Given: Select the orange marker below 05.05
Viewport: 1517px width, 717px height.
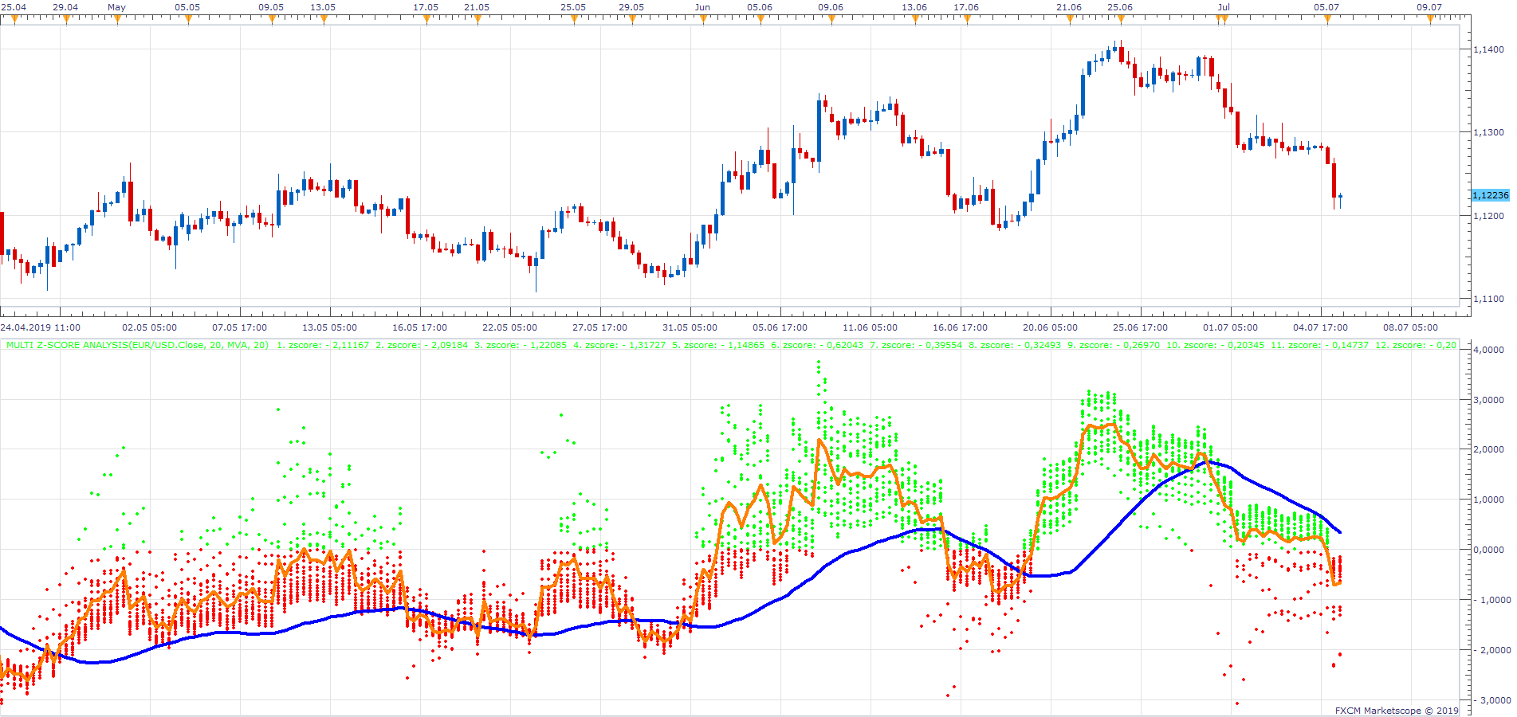Looking at the screenshot, I should pos(188,20).
